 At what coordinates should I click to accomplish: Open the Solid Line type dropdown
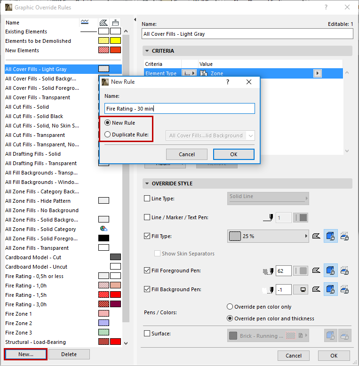coord(268,199)
